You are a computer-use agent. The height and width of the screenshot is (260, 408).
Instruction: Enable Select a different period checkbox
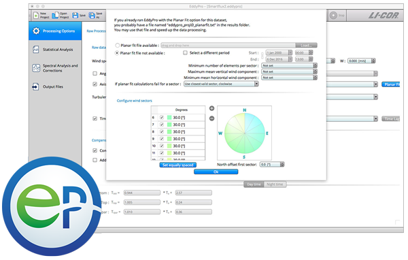click(x=185, y=53)
